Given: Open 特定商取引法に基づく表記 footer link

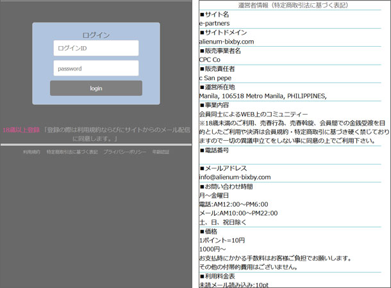Looking at the screenshot, I should tap(72, 152).
